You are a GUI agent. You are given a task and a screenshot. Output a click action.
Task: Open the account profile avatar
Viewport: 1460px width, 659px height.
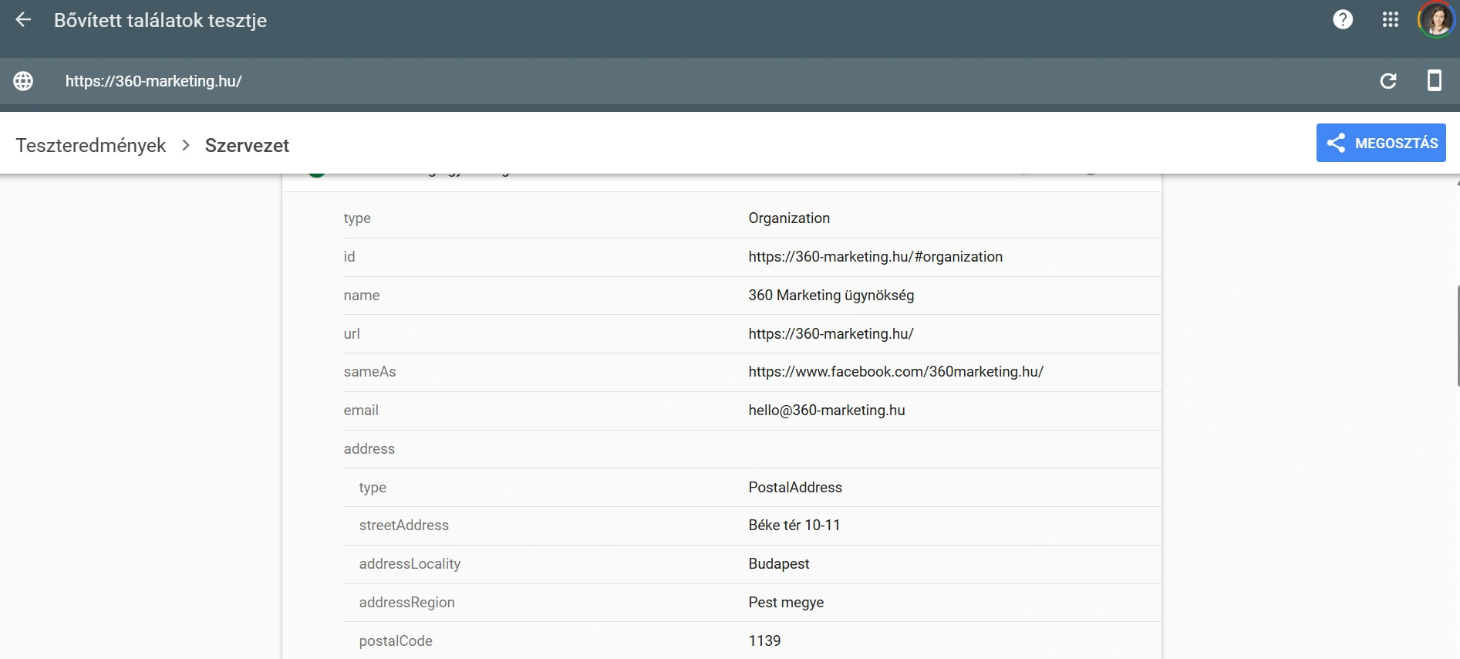click(1435, 20)
